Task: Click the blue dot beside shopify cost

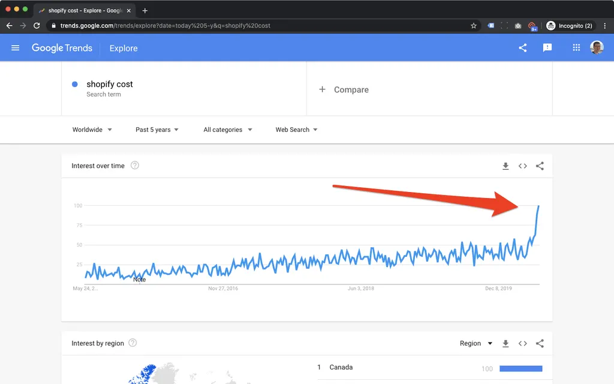Action: click(75, 84)
